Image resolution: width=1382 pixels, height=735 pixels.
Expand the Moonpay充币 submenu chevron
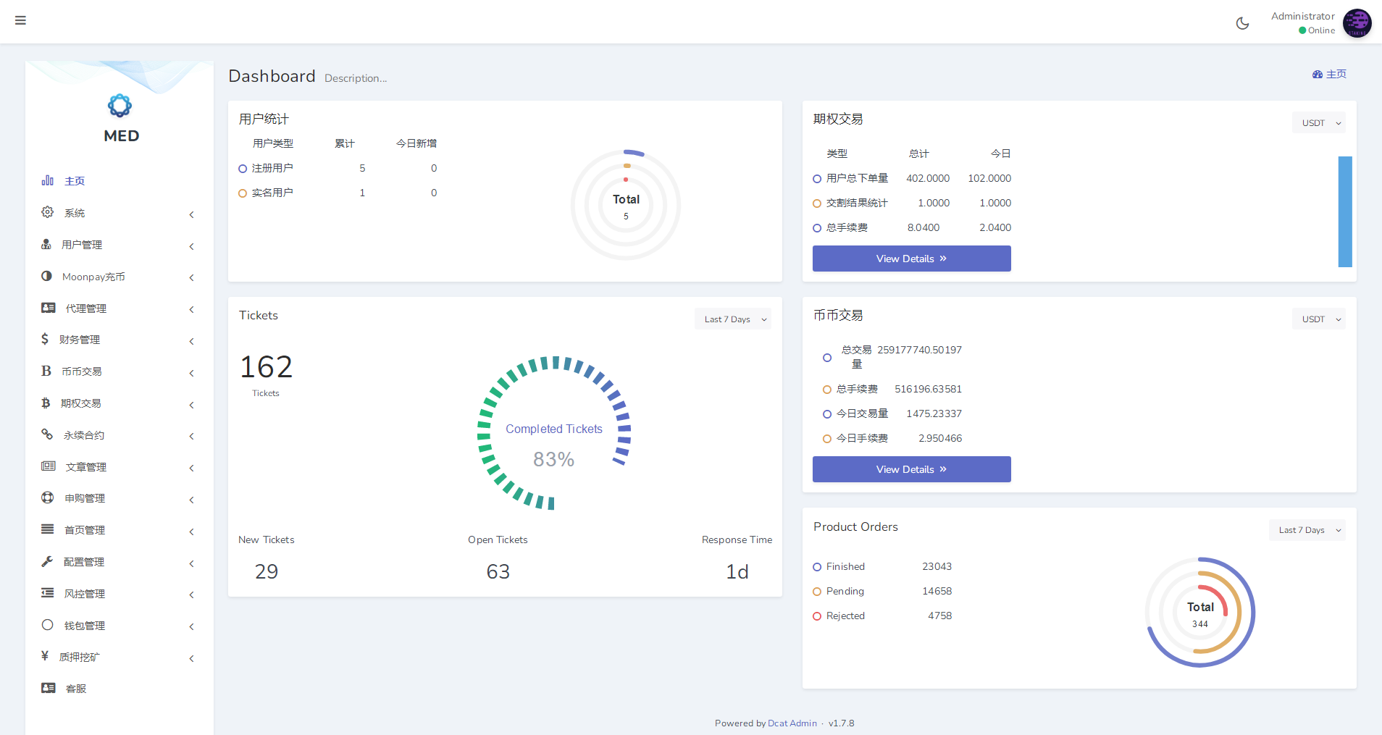pos(191,277)
